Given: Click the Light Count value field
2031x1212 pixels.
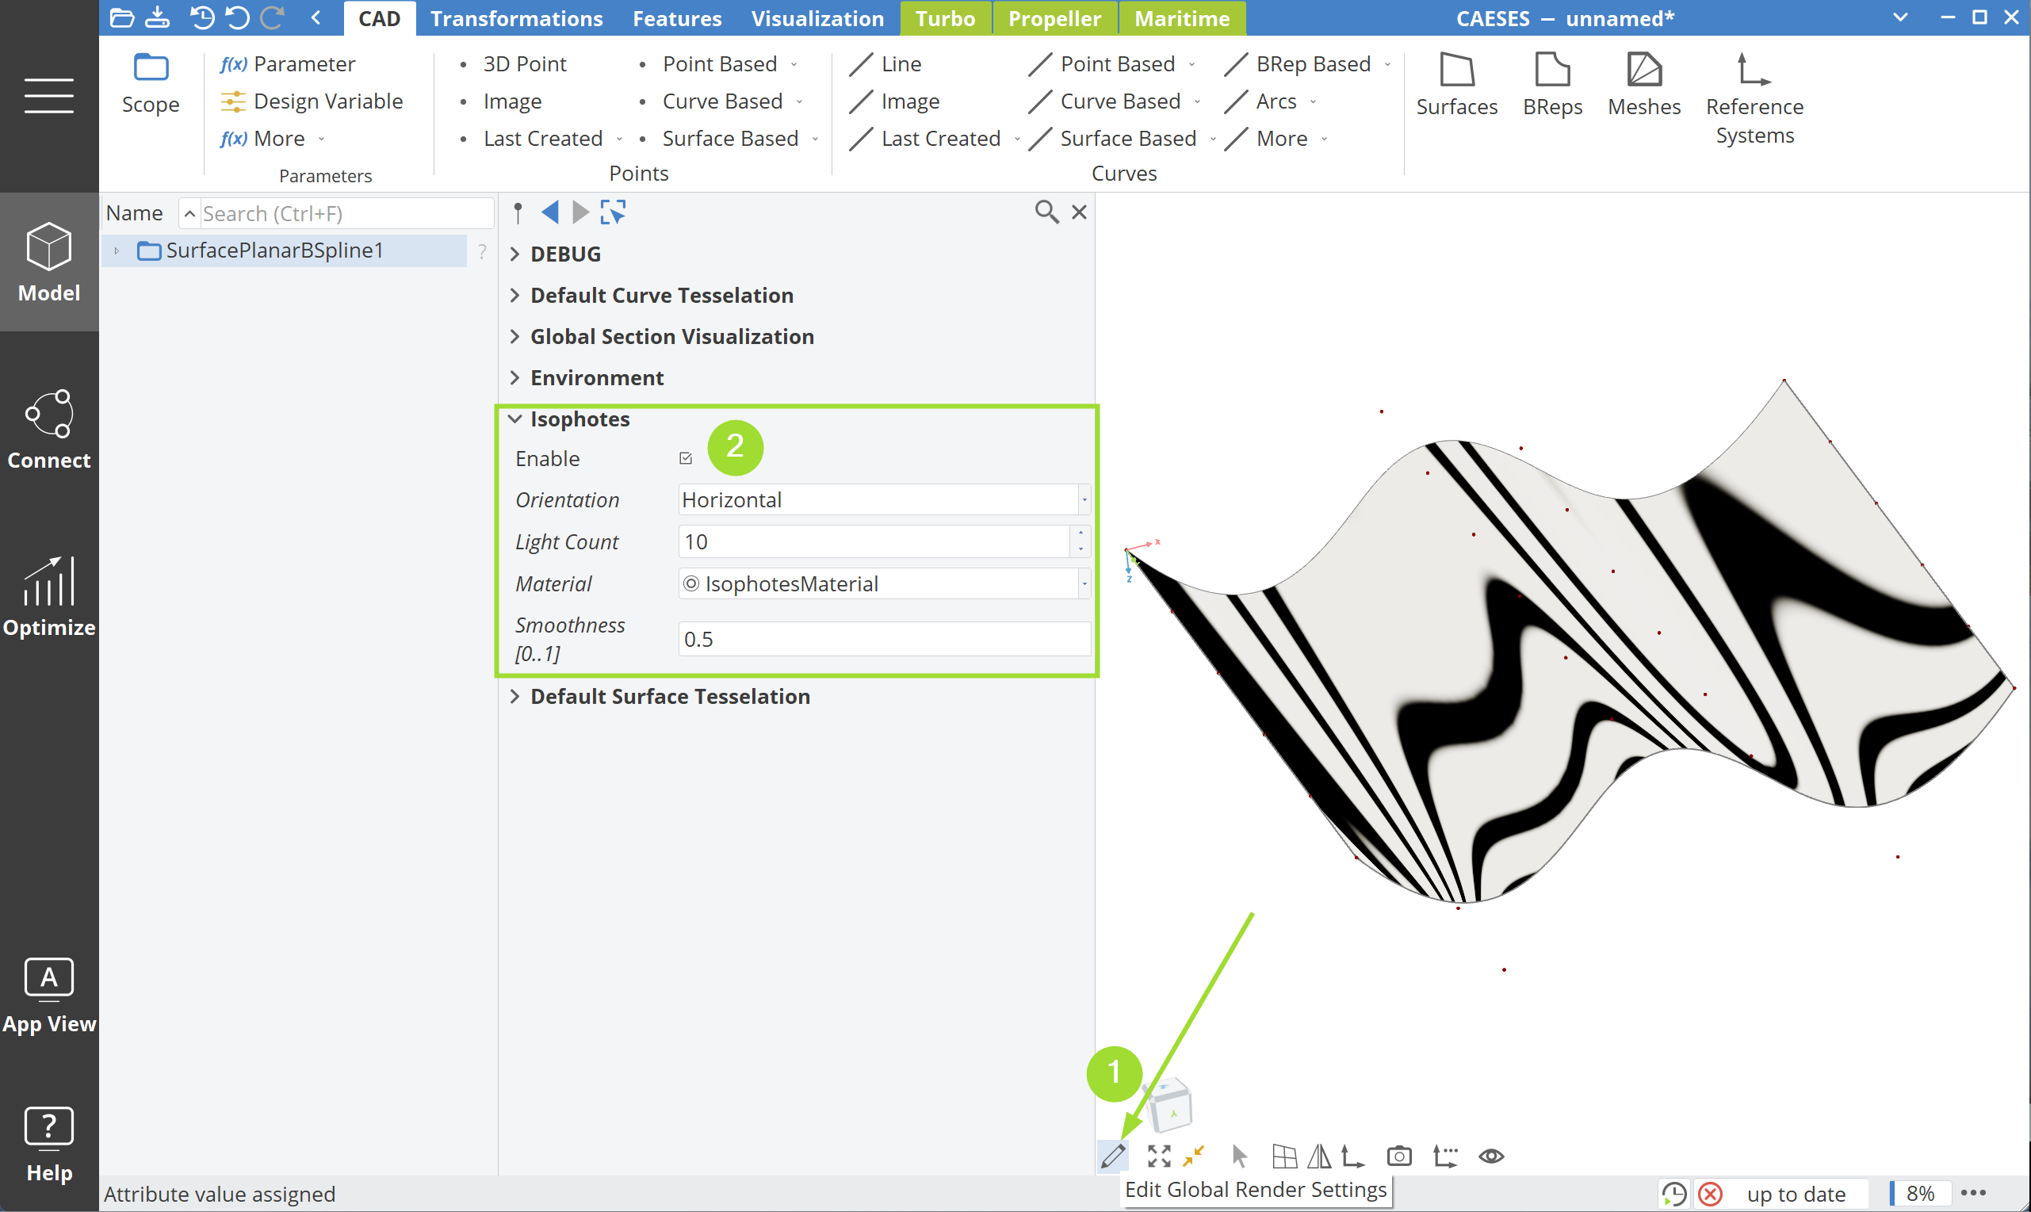Looking at the screenshot, I should 874,541.
